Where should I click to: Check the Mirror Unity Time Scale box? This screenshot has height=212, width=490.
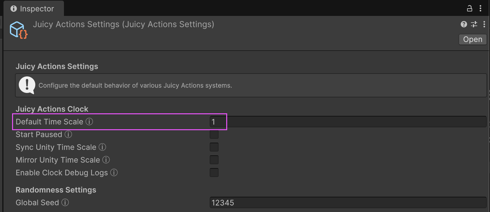[214, 160]
